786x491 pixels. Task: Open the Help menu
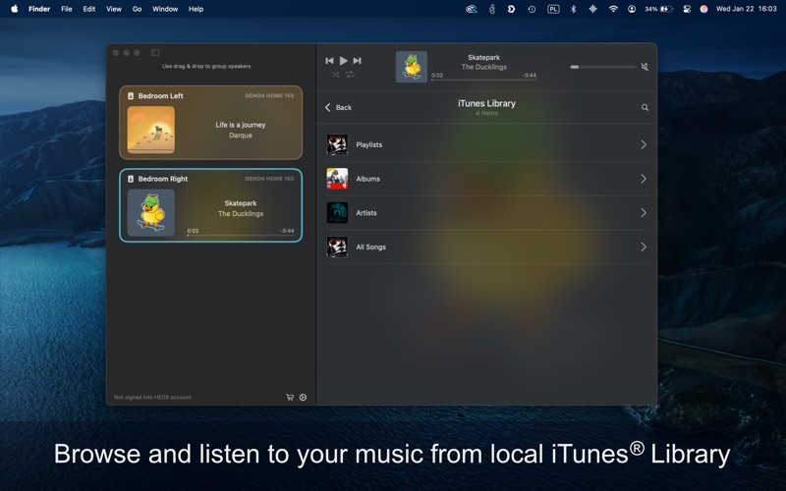click(x=196, y=9)
